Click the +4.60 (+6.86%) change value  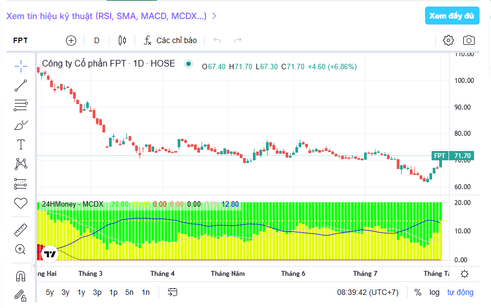[332, 67]
